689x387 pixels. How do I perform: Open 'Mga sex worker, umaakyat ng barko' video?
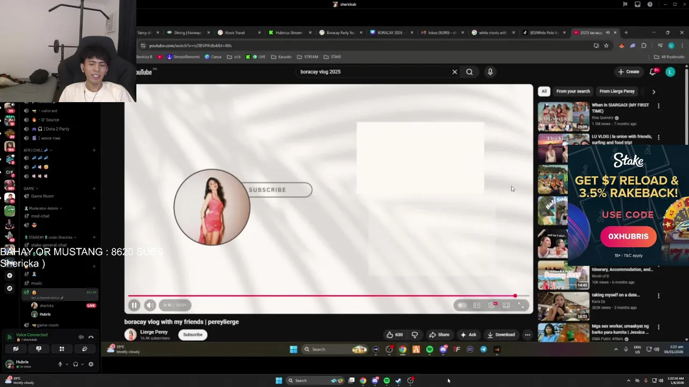[564, 332]
